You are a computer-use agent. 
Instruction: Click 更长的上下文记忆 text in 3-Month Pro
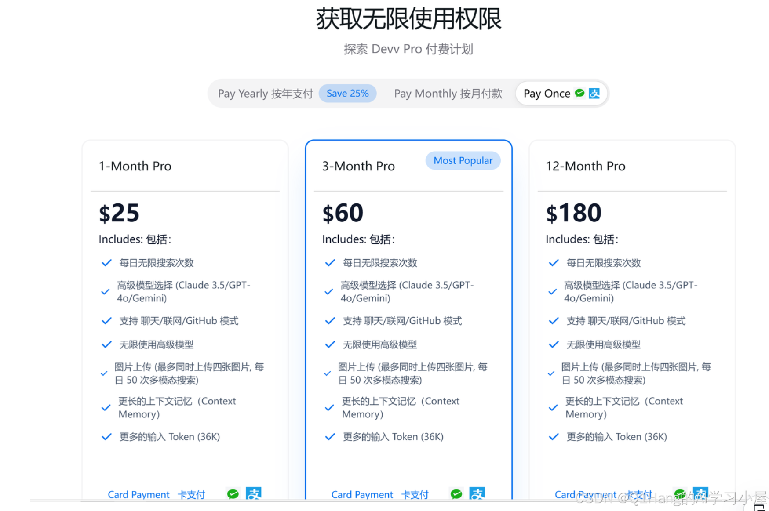point(401,408)
